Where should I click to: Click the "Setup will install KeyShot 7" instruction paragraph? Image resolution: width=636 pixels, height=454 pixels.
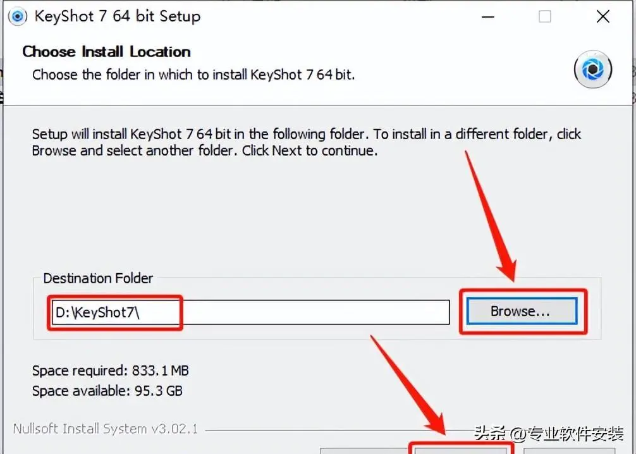pyautogui.click(x=306, y=142)
